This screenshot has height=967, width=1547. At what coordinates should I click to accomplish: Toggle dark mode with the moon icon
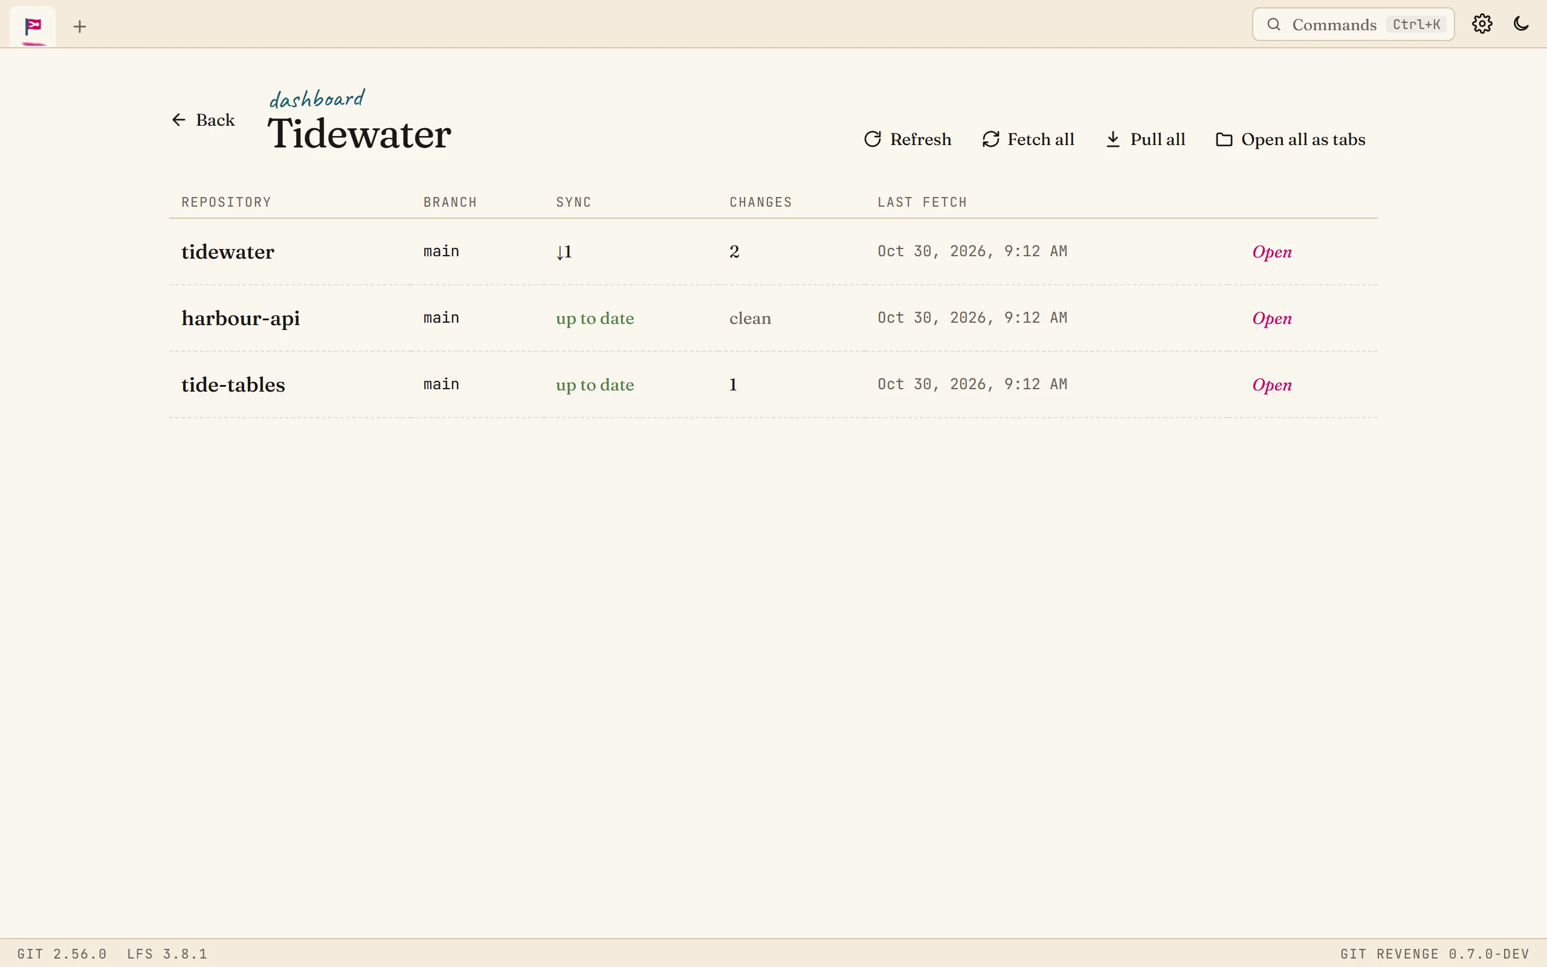(x=1521, y=24)
